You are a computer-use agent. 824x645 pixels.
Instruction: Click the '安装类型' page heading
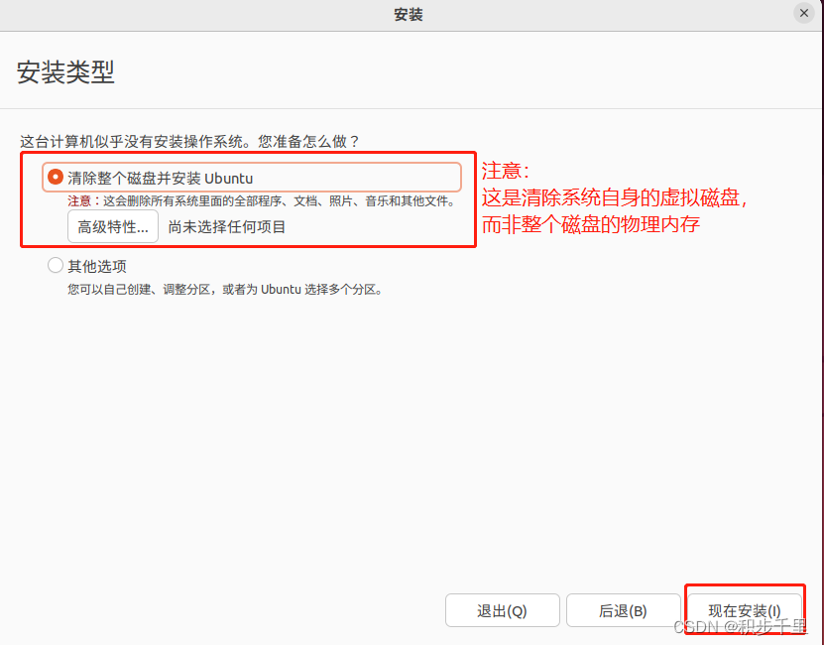(x=65, y=72)
